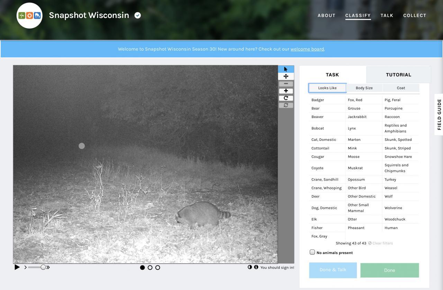Image resolution: width=443 pixels, height=290 pixels.
Task: Open the Talk section
Action: (x=387, y=16)
